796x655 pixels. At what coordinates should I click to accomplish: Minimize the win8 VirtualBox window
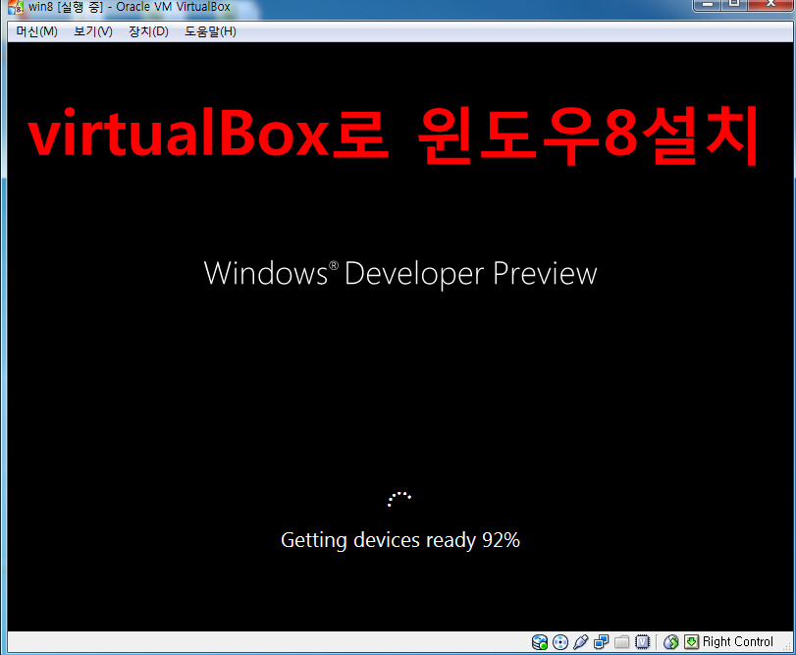pos(707,6)
